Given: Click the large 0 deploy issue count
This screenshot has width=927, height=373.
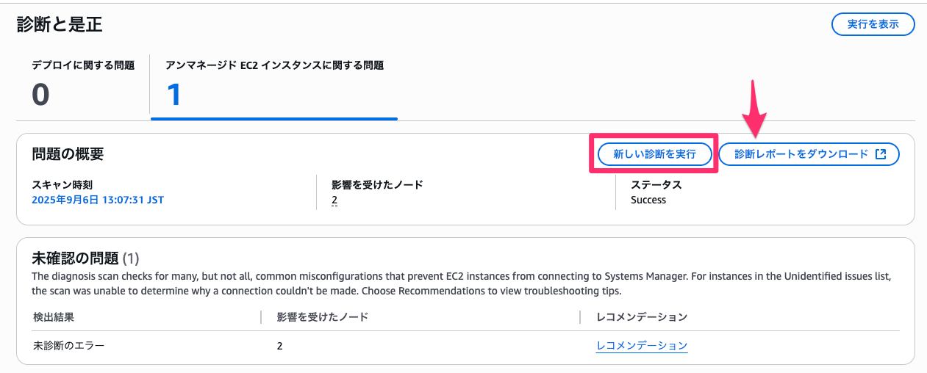Looking at the screenshot, I should pyautogui.click(x=40, y=95).
